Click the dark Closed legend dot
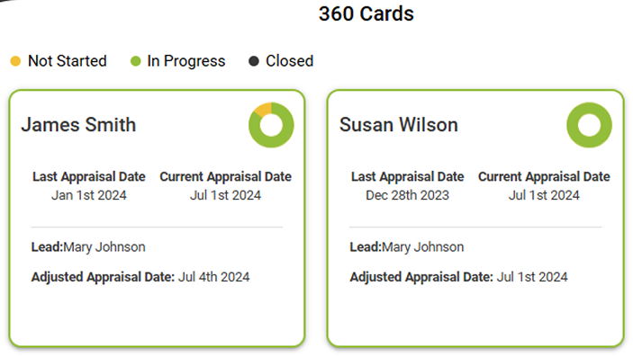The image size is (633, 357). click(x=254, y=61)
